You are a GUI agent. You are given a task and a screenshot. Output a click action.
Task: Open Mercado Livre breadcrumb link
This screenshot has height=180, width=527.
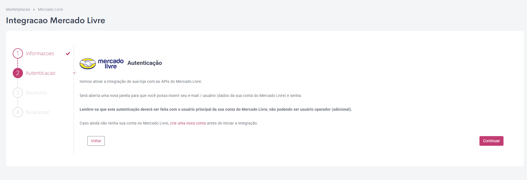tap(50, 9)
